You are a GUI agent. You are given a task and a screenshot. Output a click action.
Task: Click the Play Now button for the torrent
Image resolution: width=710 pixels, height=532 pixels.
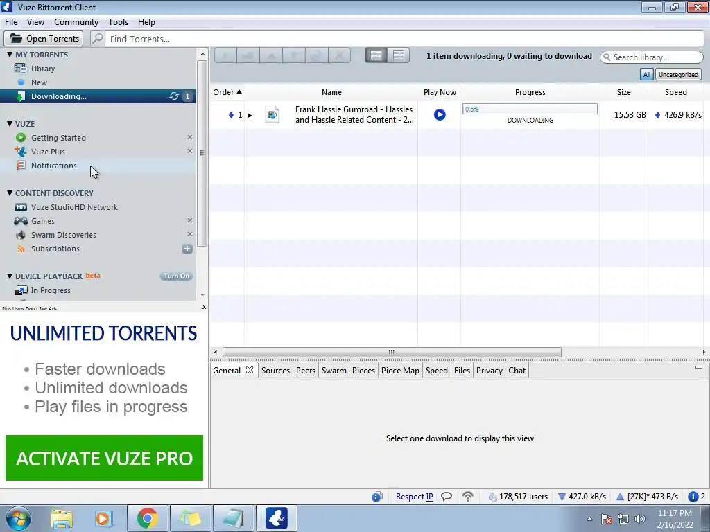439,114
